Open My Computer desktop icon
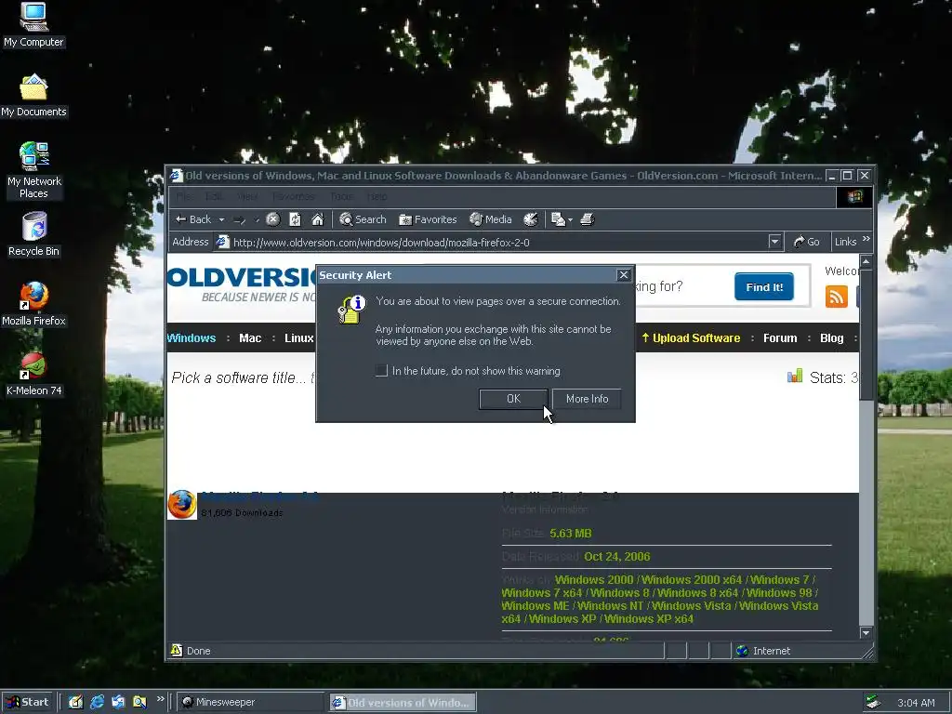This screenshot has height=714, width=952. (x=33, y=24)
